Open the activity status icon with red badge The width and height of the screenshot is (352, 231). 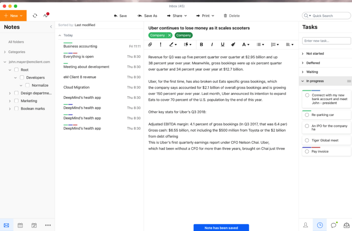click(46, 15)
